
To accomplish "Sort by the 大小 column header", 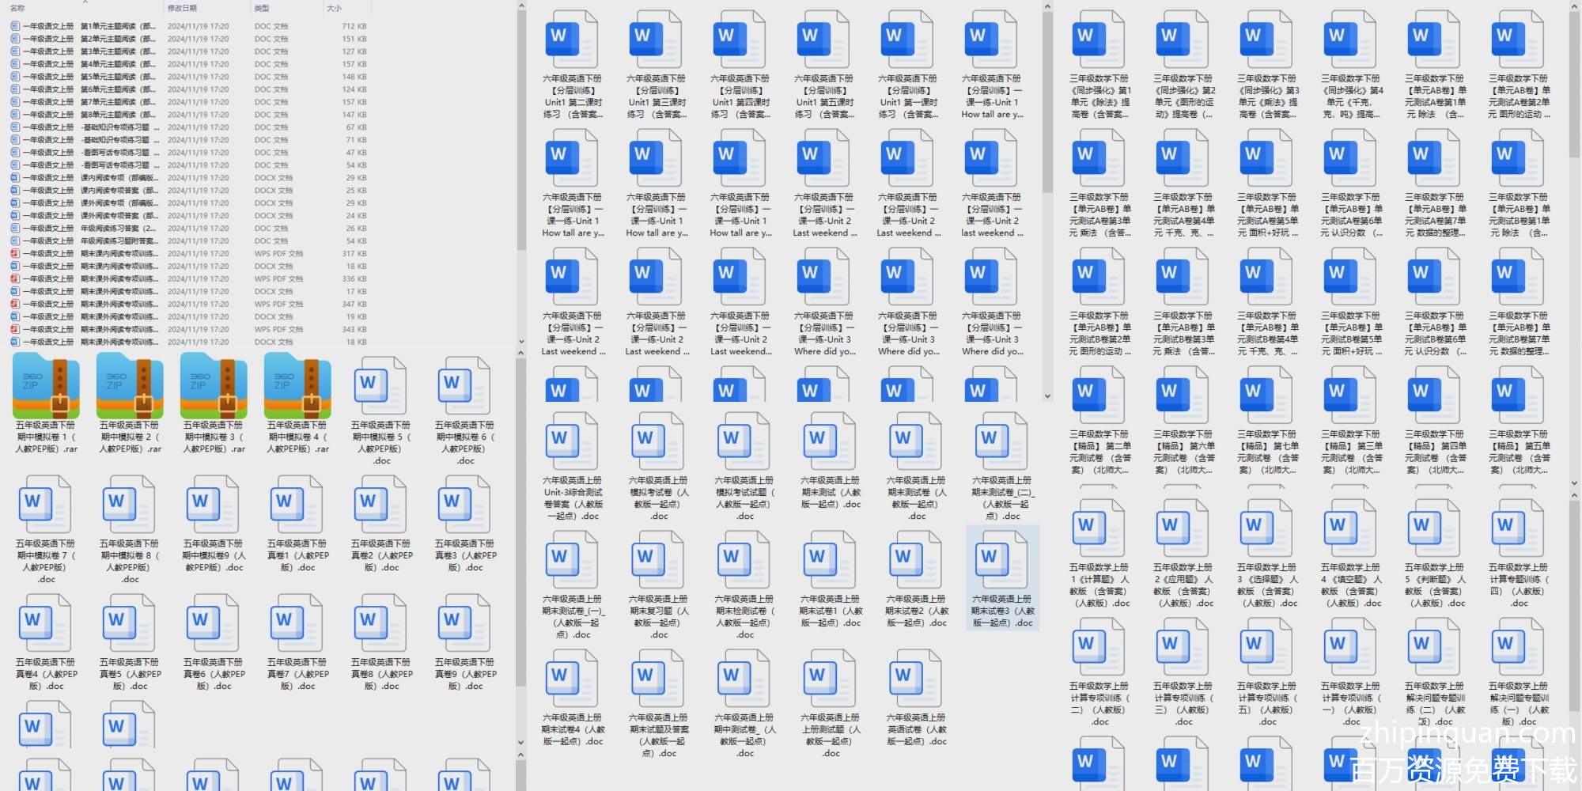I will pyautogui.click(x=335, y=9).
